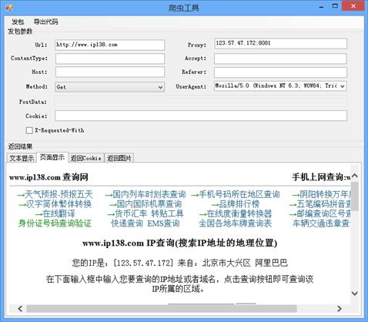Click the right arrow on the horizontal scrollbar

340,308
